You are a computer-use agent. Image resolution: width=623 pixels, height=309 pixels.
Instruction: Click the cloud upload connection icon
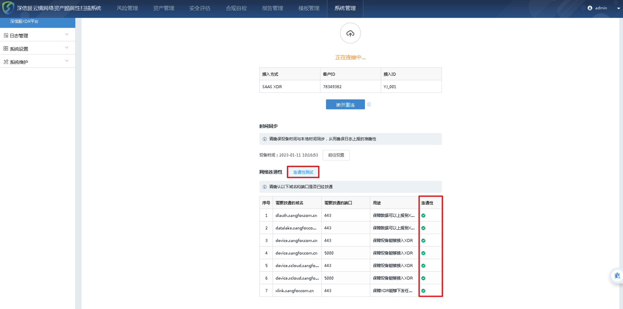(x=350, y=33)
